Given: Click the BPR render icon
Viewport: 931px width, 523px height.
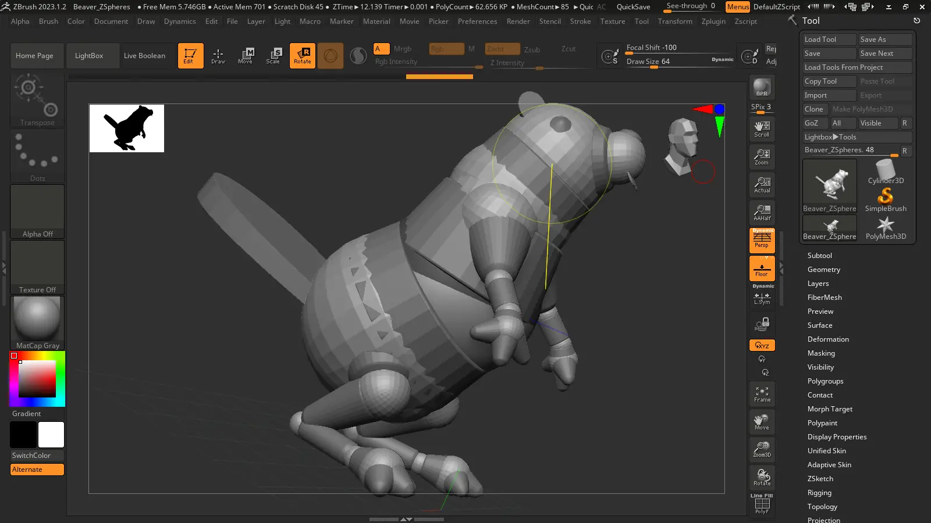Looking at the screenshot, I should [x=762, y=87].
